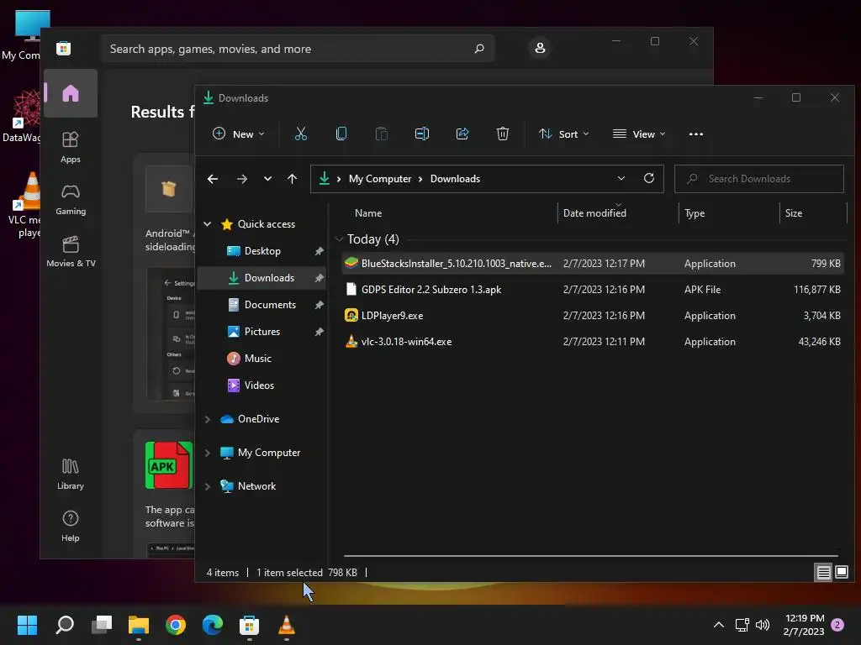Image resolution: width=861 pixels, height=645 pixels.
Task: Select Pictures in Quick access
Action: [x=262, y=331]
